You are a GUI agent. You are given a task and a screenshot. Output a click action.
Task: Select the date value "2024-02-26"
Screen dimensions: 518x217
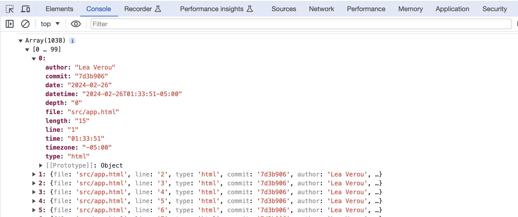90,85
